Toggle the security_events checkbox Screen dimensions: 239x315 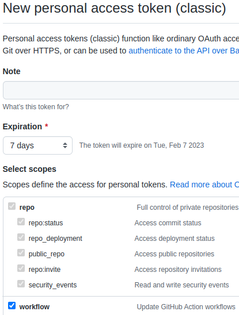point(21,284)
